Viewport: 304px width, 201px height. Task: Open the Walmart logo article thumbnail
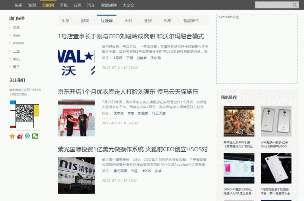(x=76, y=63)
